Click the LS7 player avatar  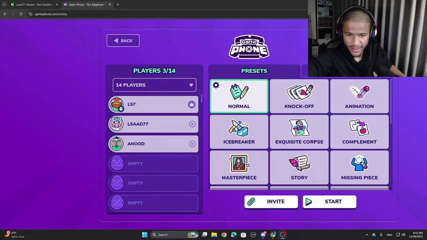click(117, 104)
